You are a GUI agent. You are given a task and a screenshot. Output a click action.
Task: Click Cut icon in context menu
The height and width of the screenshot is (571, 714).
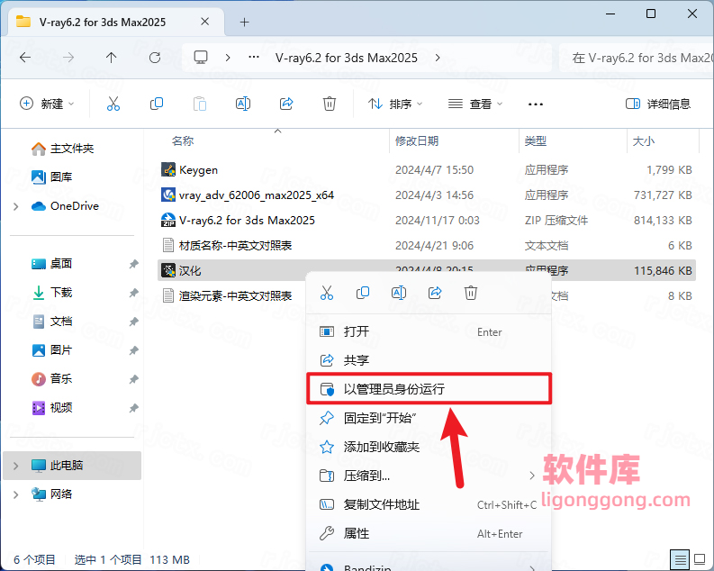coord(327,293)
